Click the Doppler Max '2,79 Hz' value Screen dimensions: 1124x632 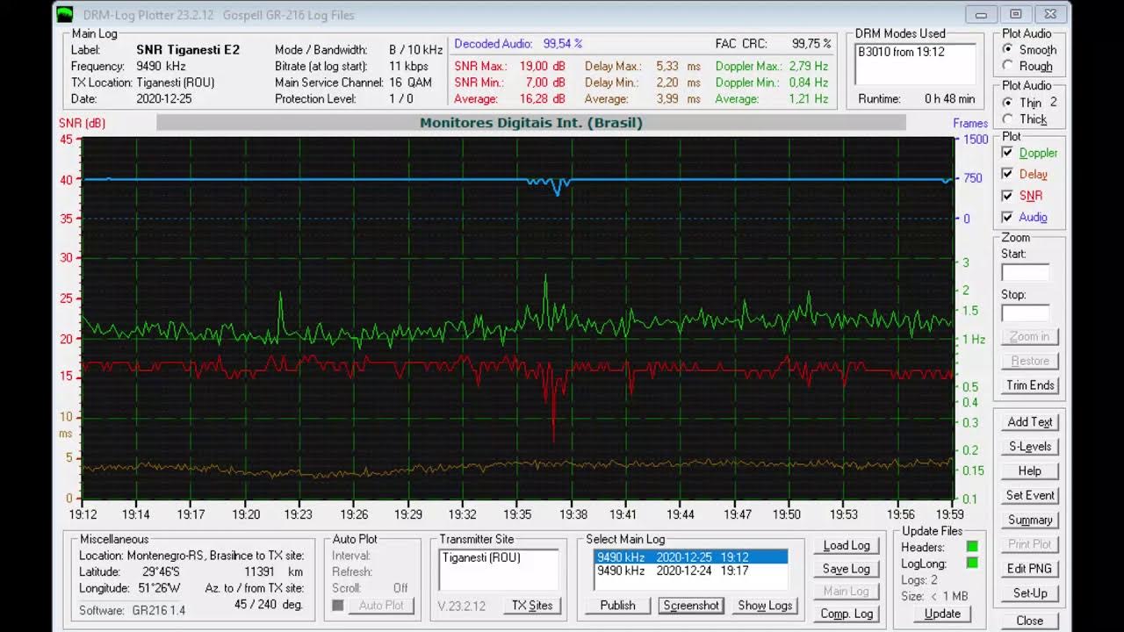pyautogui.click(x=808, y=66)
